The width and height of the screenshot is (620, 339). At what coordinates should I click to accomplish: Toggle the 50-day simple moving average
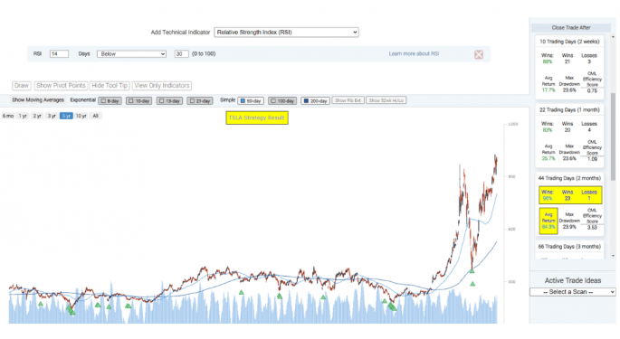[251, 100]
